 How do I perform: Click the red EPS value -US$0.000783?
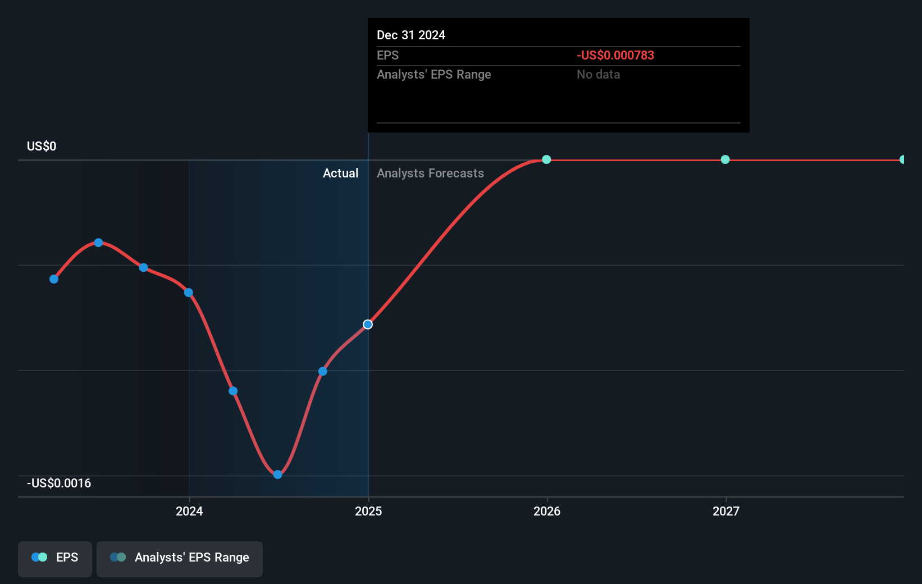[x=615, y=55]
